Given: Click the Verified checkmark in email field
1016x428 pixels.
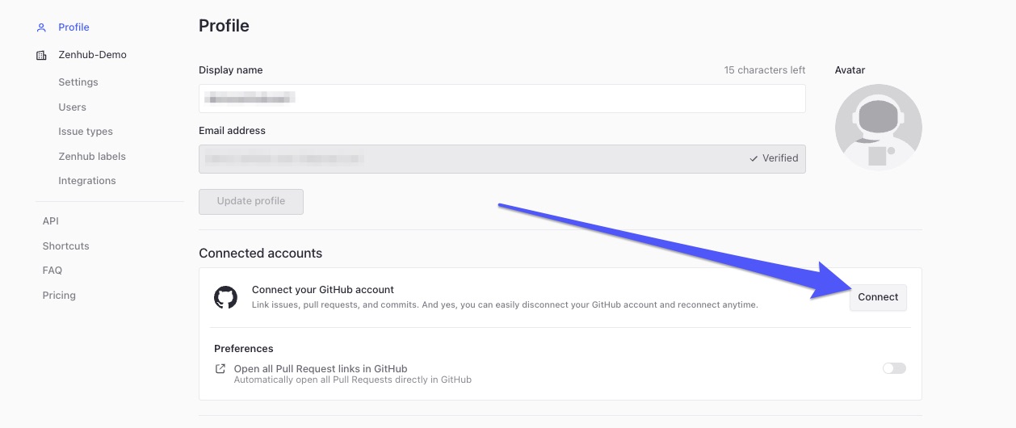Looking at the screenshot, I should coord(753,158).
